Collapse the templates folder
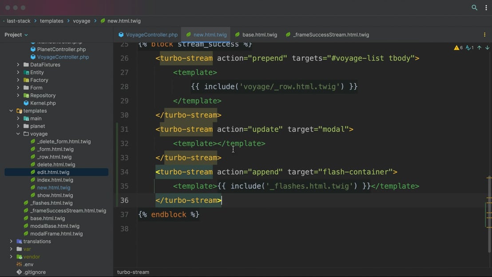Screen dimensions: 492x277 (11, 111)
